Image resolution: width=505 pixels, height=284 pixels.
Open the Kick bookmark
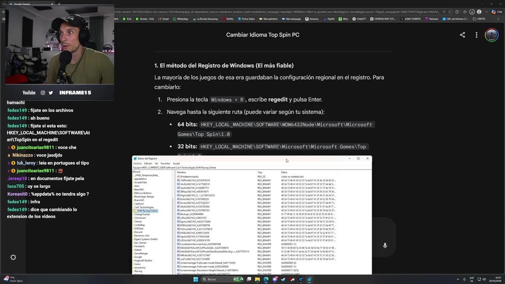(127, 19)
